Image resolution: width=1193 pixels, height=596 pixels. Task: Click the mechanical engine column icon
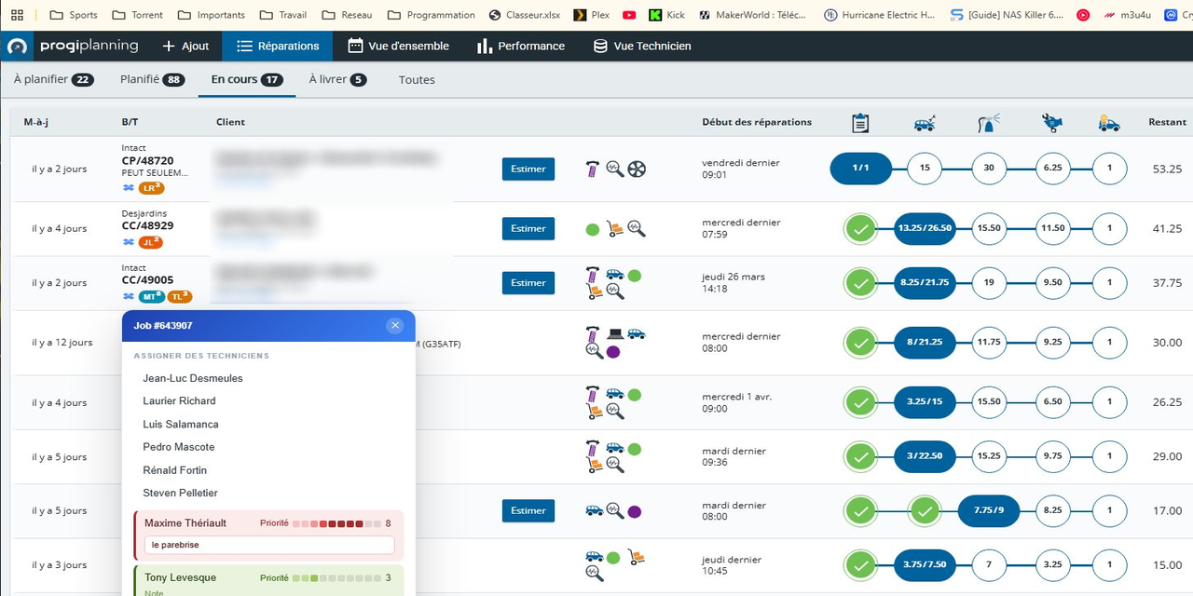coord(1052,123)
